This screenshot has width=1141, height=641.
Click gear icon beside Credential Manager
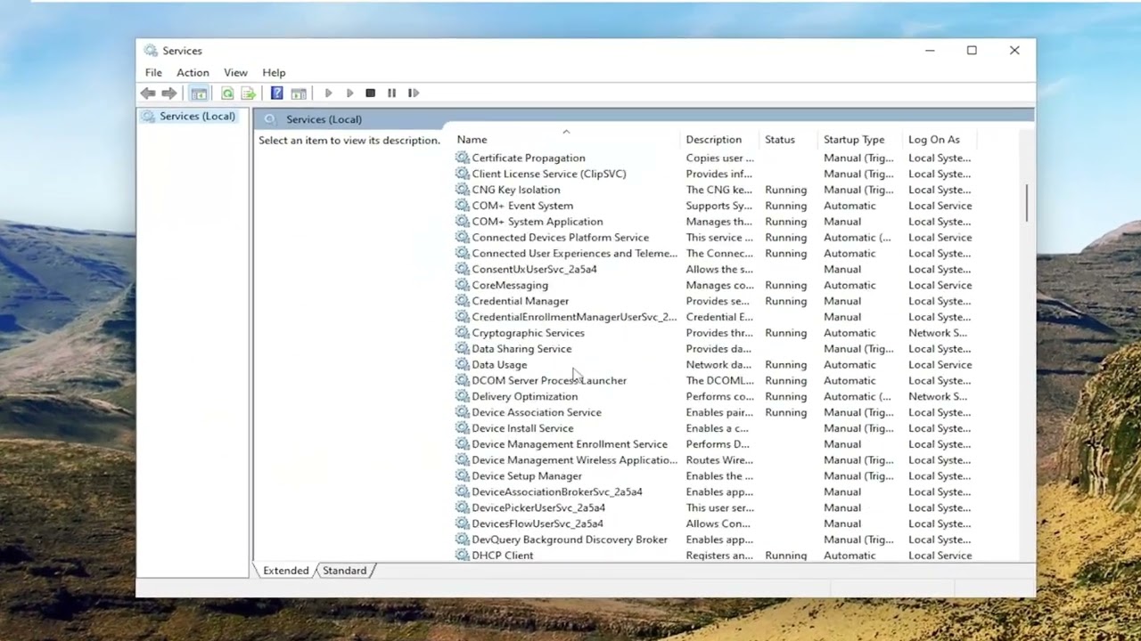(x=462, y=301)
